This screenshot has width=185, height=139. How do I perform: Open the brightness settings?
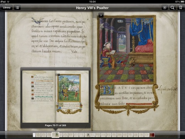[165, 8]
